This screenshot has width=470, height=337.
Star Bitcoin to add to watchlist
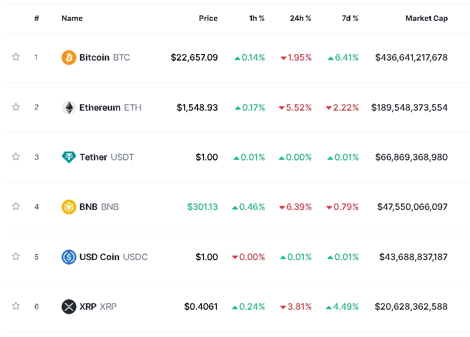pos(16,57)
